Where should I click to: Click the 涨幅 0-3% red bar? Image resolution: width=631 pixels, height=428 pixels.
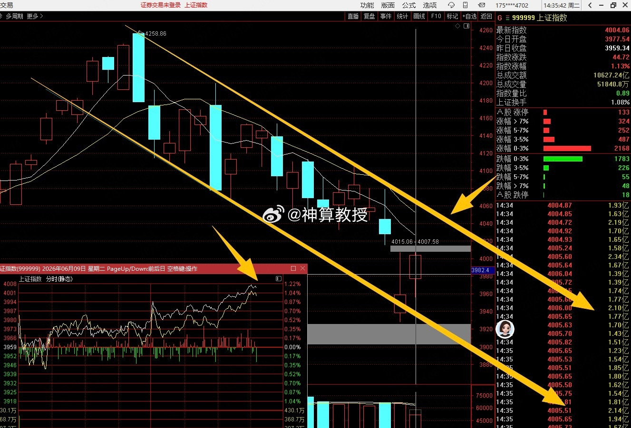567,148
